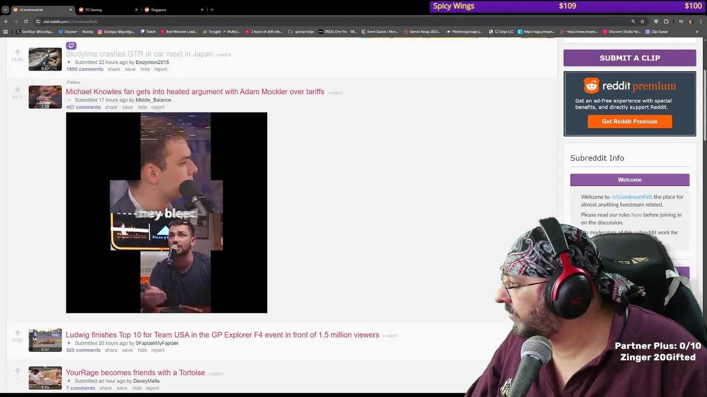Viewport: 707px width, 397px height.
Task: Play the embedded Michael Knowles video clip
Action: coord(166,213)
